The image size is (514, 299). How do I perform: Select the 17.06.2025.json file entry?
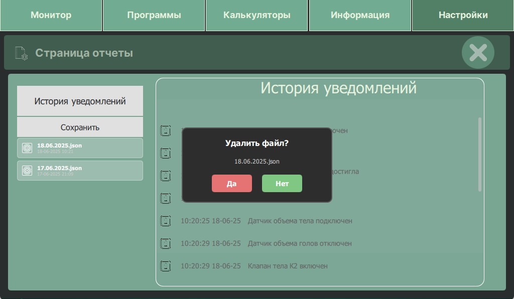pyautogui.click(x=80, y=171)
